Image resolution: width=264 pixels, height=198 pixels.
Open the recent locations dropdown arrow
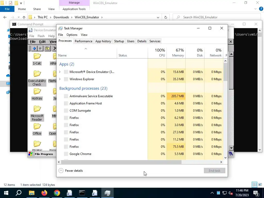coord(19,17)
